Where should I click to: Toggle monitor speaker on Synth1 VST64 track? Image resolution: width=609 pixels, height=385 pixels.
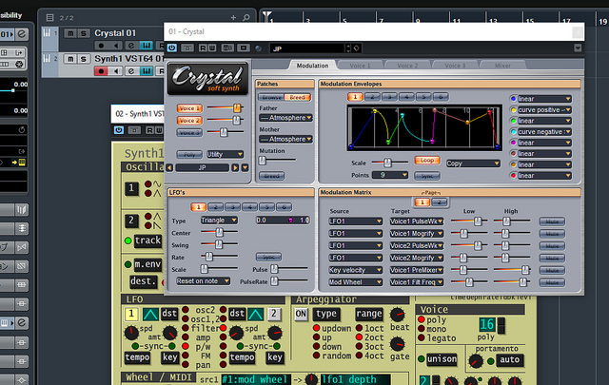pos(116,71)
